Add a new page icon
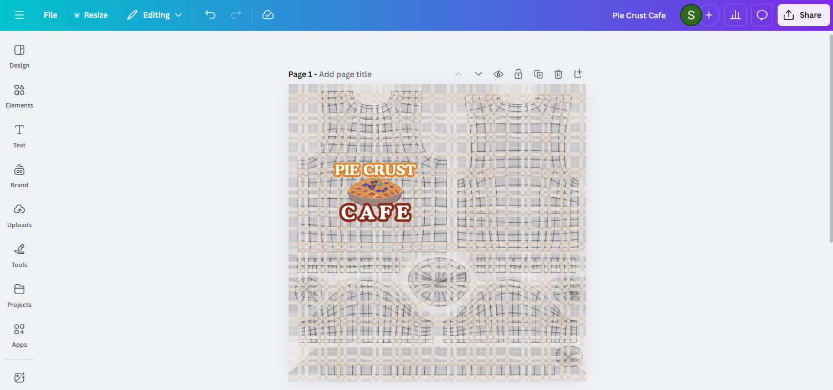The width and height of the screenshot is (833, 390). point(578,74)
